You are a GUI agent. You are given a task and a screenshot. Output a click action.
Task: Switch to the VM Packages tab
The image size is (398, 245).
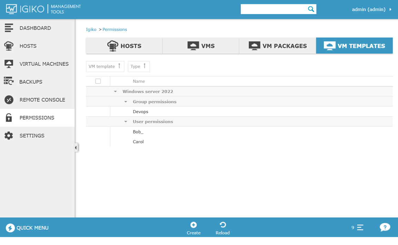pyautogui.click(x=278, y=46)
